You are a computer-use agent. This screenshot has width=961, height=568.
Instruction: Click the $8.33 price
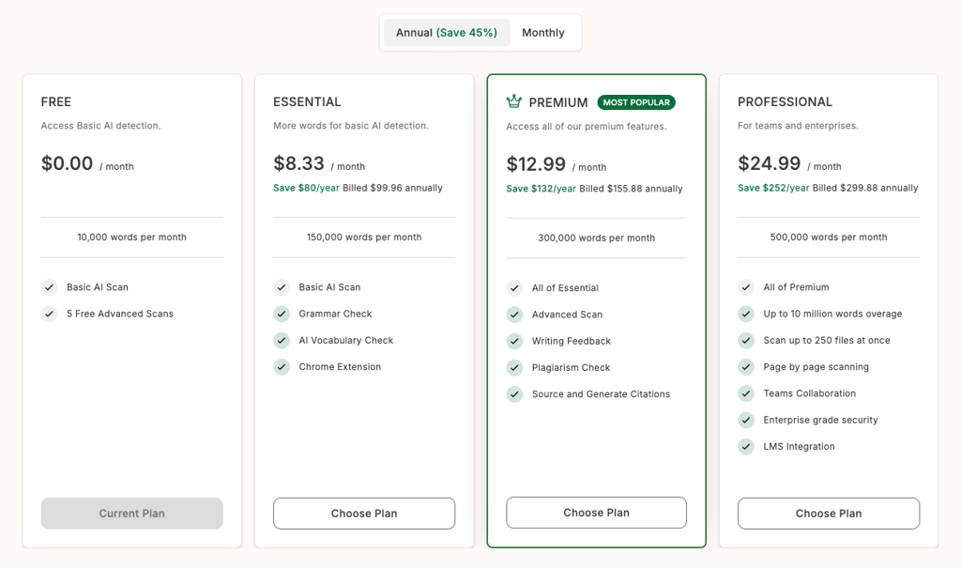(298, 163)
